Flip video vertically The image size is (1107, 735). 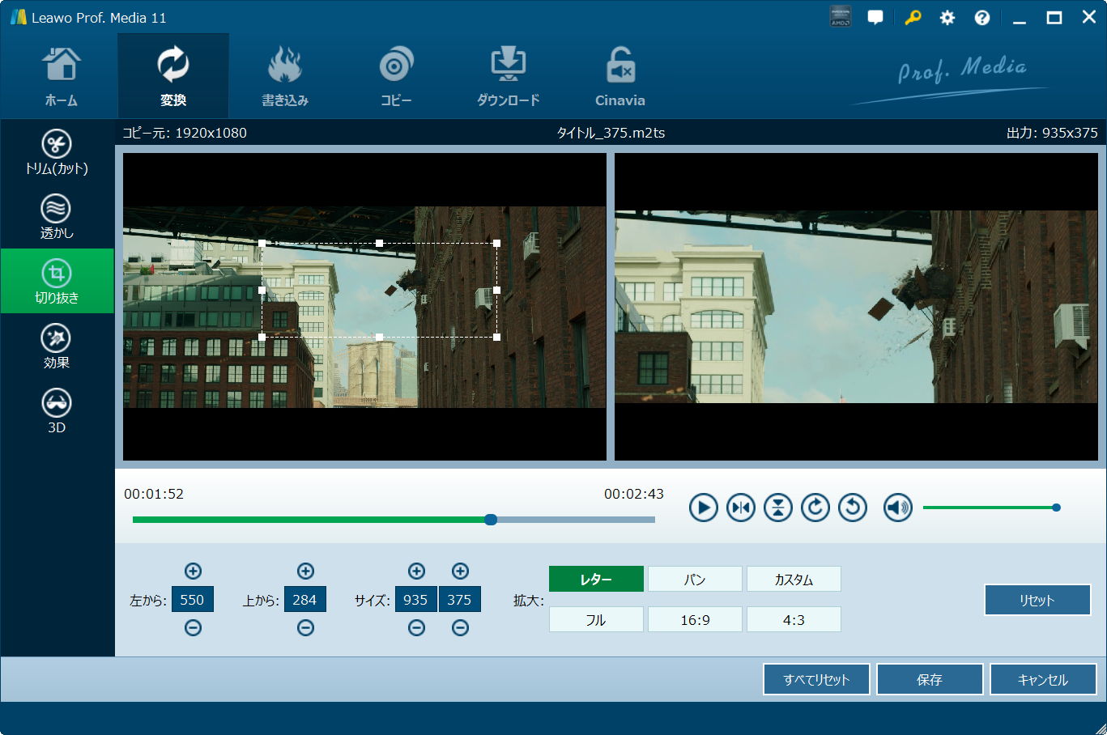tap(777, 508)
